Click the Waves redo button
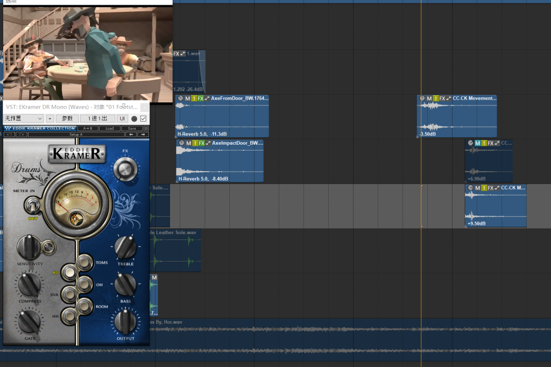Viewport: 551px width, 367px height. pyautogui.click(x=22, y=135)
